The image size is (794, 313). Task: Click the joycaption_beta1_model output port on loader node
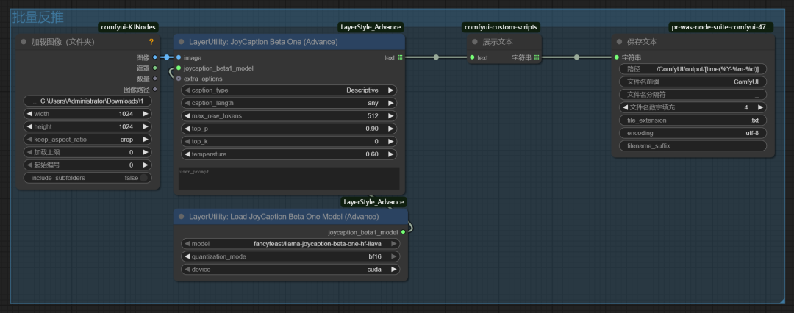[x=403, y=232]
